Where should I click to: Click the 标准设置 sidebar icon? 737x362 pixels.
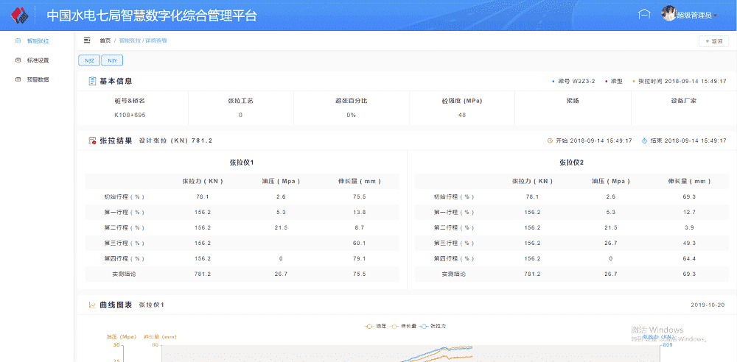tap(18, 60)
